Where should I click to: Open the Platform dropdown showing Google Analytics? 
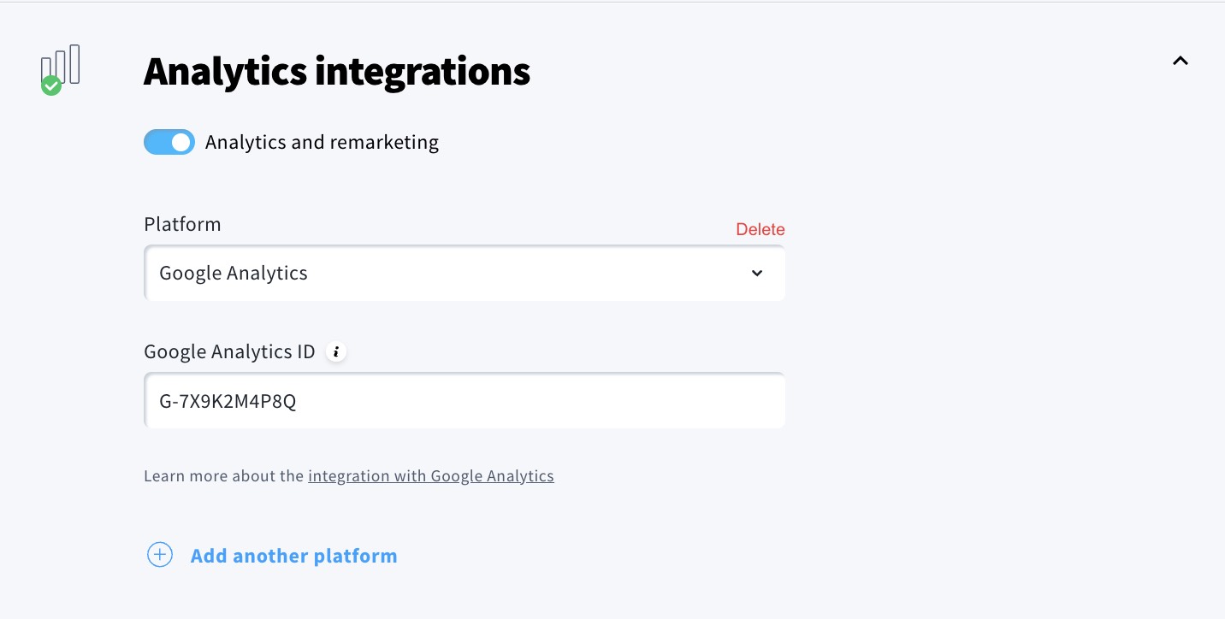[465, 273]
